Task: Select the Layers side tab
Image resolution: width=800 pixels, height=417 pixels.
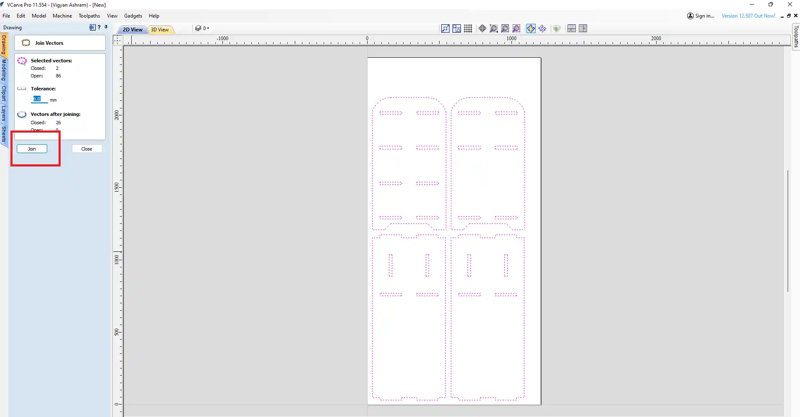Action: [4, 113]
